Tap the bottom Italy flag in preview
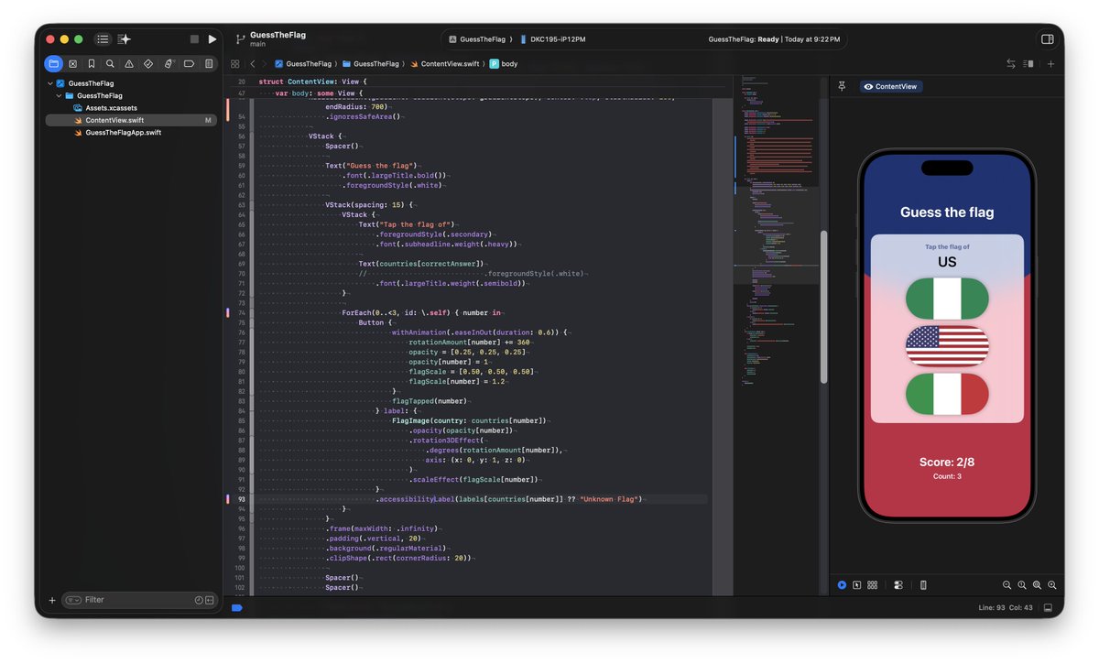Image resolution: width=1099 pixels, height=664 pixels. pyautogui.click(x=947, y=394)
